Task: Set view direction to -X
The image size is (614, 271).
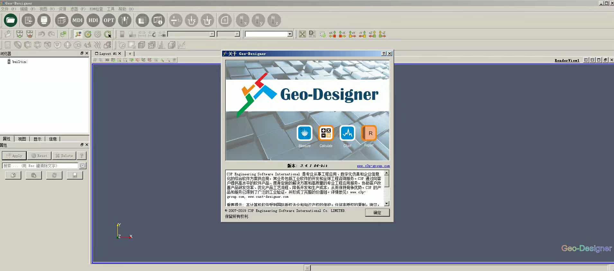Action: pyautogui.click(x=342, y=34)
